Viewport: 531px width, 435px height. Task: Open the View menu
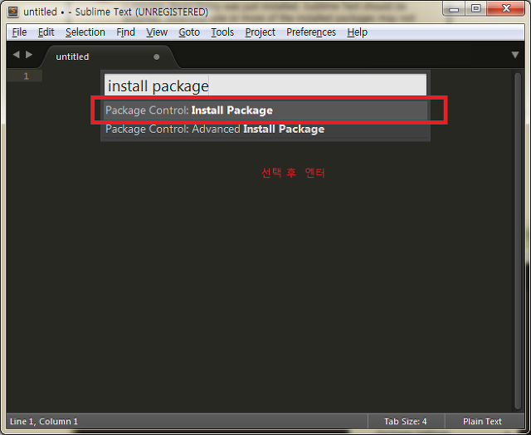click(x=157, y=32)
